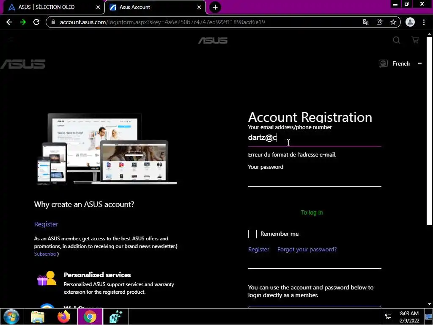Open the Google Translate icon

tap(366, 22)
